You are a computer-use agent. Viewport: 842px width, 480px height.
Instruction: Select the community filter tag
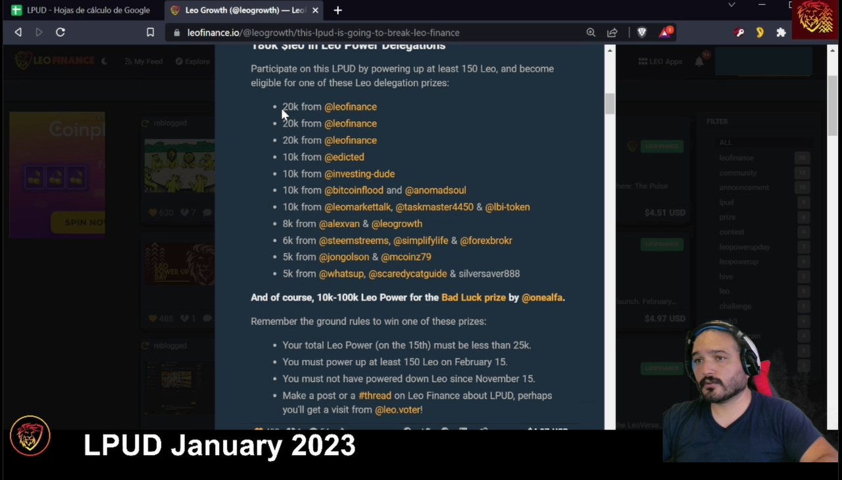click(x=737, y=173)
